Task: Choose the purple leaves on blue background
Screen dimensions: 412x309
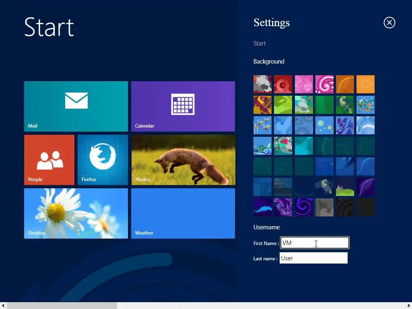Action: click(345, 126)
